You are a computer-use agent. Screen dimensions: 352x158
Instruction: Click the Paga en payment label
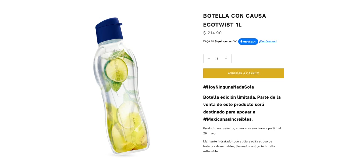point(208,42)
